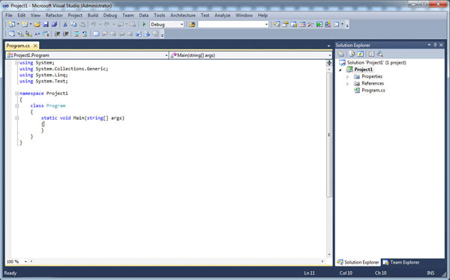Collapse the Main method block
The height and width of the screenshot is (280, 450).
[16, 118]
